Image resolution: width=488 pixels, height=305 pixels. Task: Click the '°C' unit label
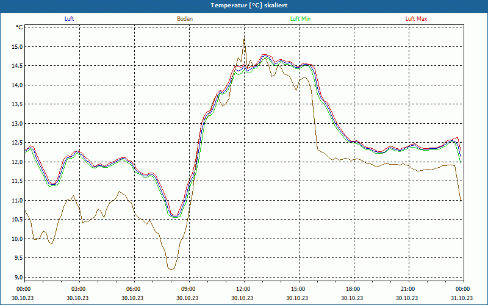coord(20,27)
